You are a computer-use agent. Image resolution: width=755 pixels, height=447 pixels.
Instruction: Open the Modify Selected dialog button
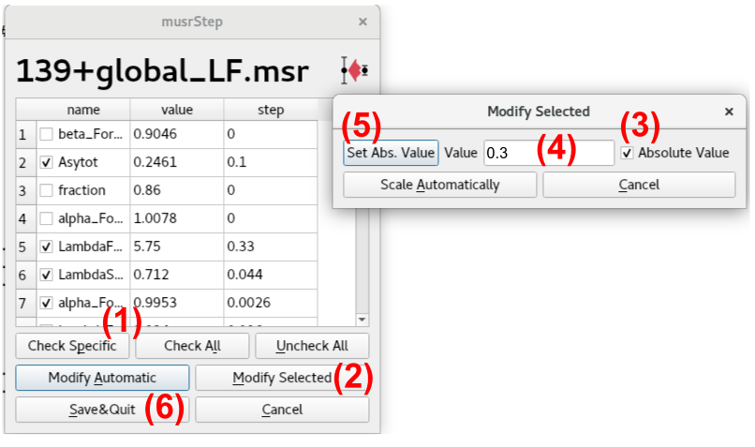coord(281,378)
